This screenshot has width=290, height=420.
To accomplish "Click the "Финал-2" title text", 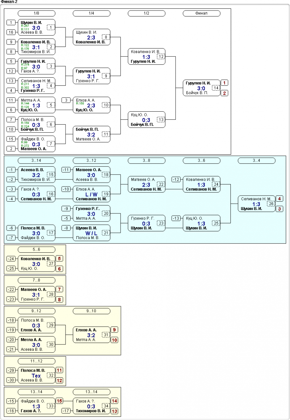I will click(9, 2).
